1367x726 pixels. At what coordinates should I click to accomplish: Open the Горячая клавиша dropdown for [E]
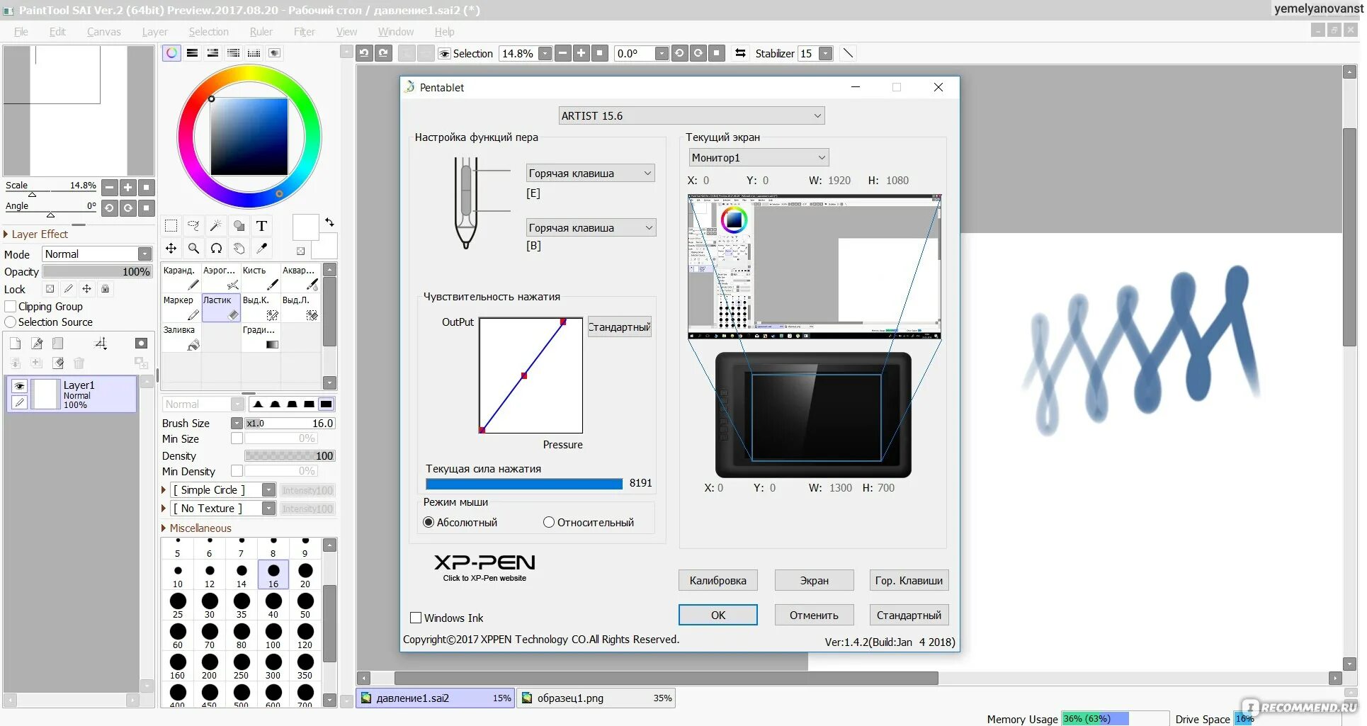pos(590,173)
